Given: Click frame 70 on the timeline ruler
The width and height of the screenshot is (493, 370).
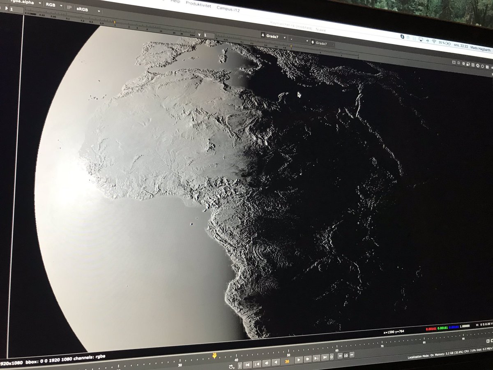Looking at the screenshot, I should 382,345.
